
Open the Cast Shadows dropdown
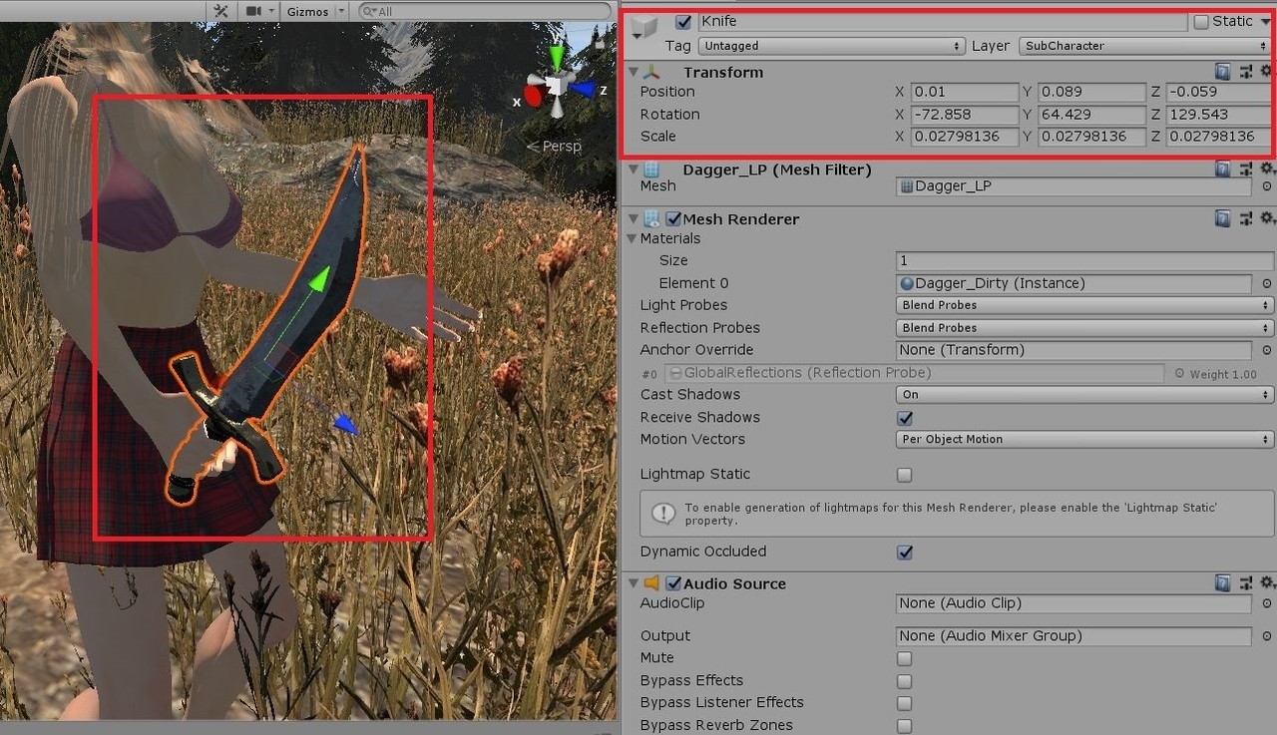1084,395
